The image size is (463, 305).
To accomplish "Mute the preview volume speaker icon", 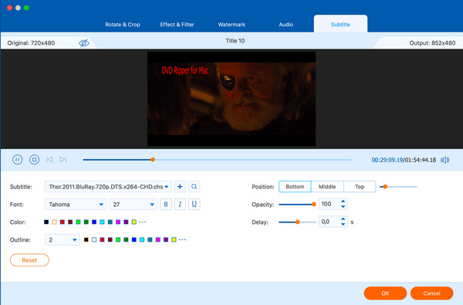I will click(x=444, y=160).
